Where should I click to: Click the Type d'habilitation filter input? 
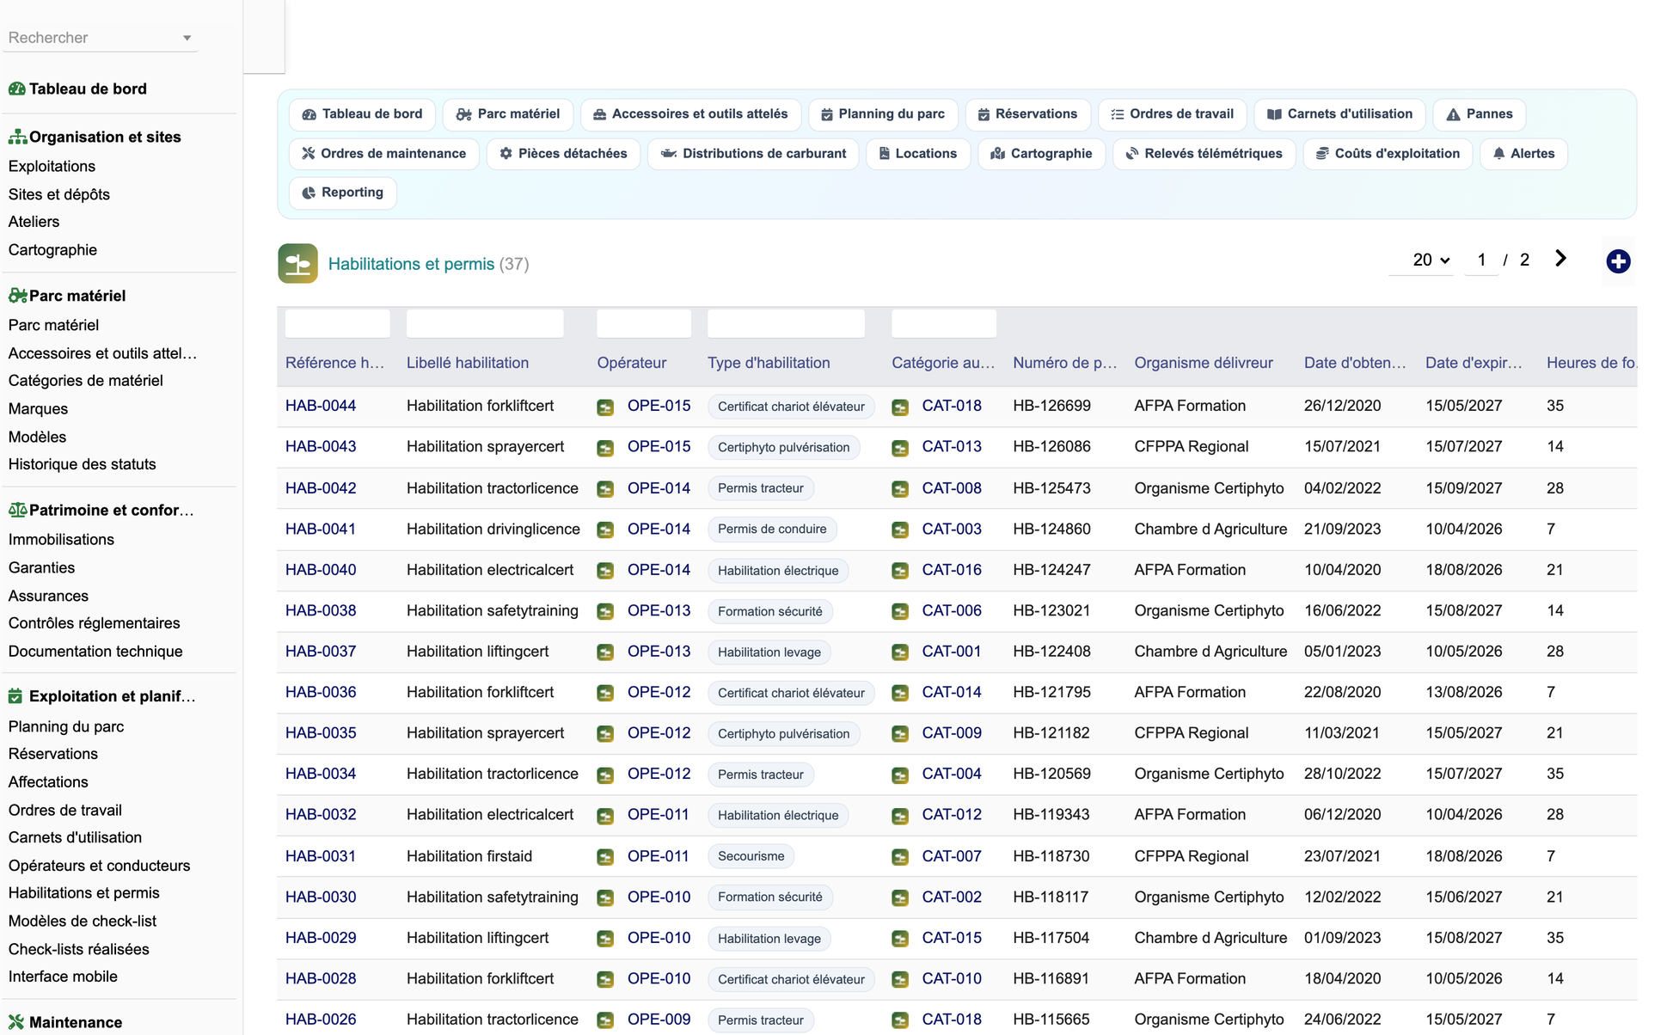pyautogui.click(x=786, y=324)
